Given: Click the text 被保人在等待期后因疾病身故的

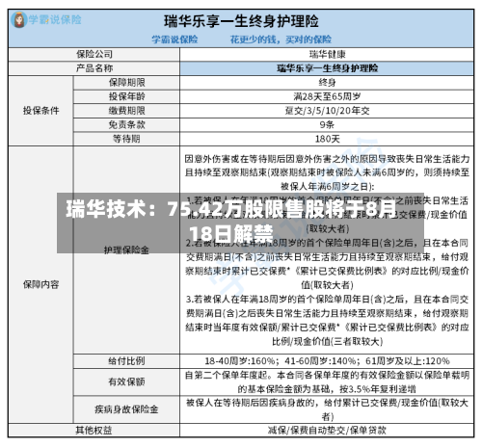Looking at the screenshot, I should 250,403.
